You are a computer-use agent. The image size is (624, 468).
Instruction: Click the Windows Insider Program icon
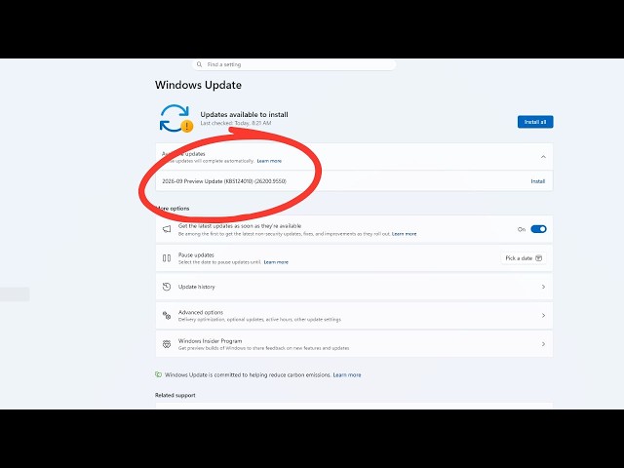(x=167, y=344)
